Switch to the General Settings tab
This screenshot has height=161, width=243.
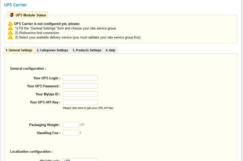click(x=19, y=50)
